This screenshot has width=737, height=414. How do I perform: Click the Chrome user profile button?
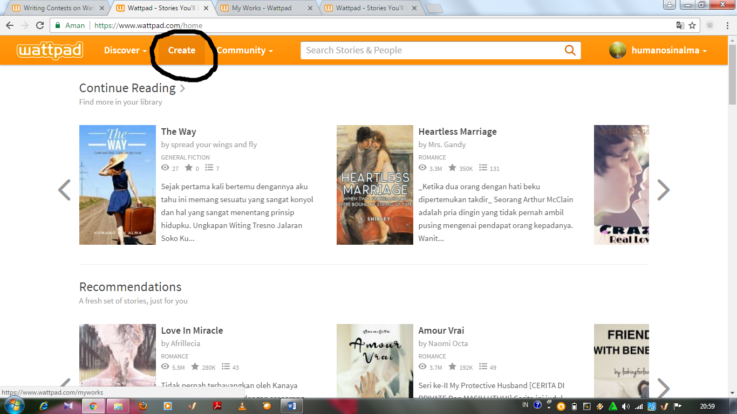tap(670, 5)
